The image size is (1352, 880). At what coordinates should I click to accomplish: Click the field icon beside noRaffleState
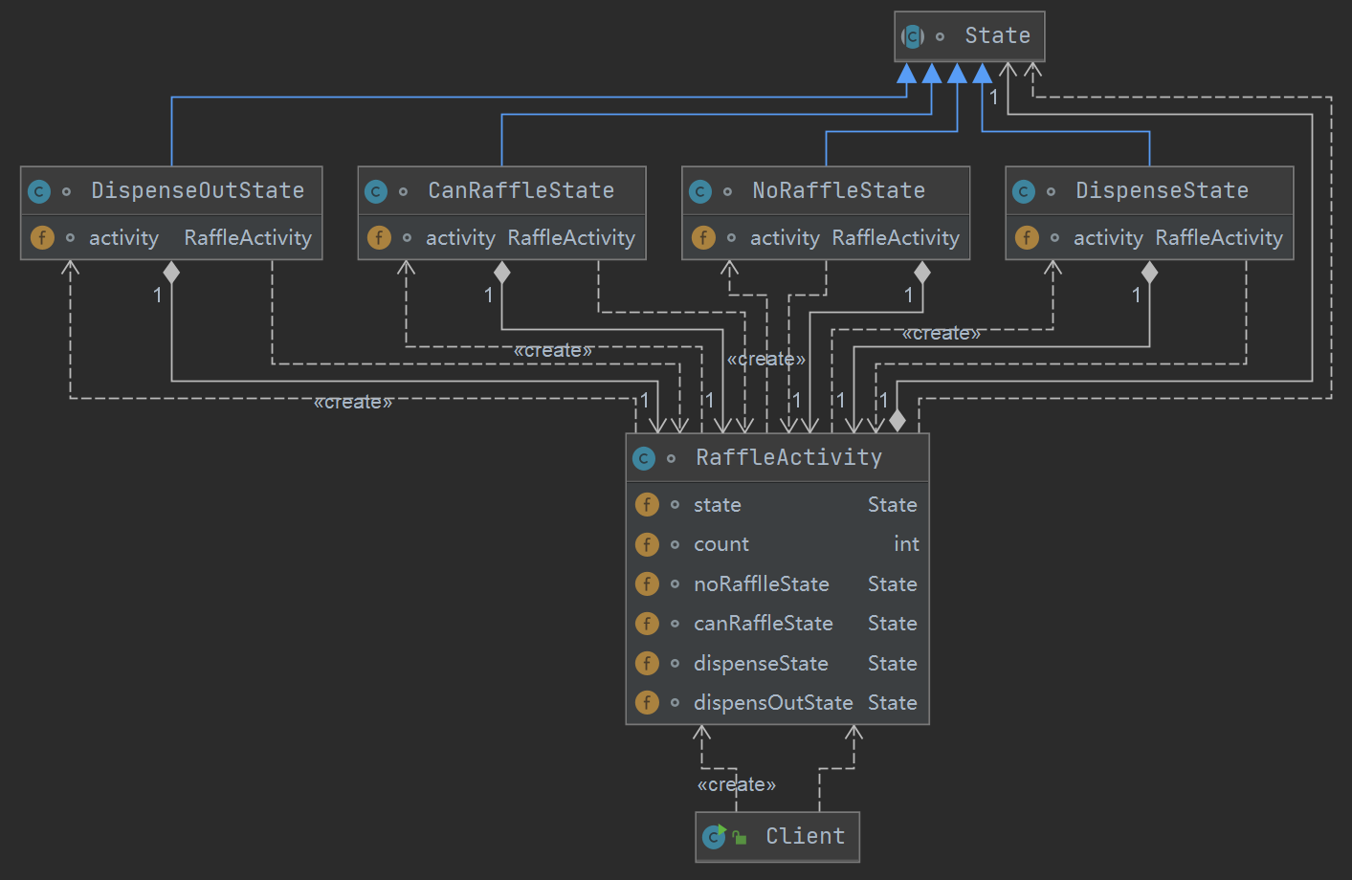pyautogui.click(x=647, y=583)
